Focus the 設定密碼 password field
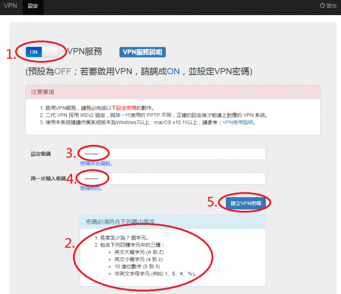This screenshot has height=294, width=341. [x=172, y=154]
